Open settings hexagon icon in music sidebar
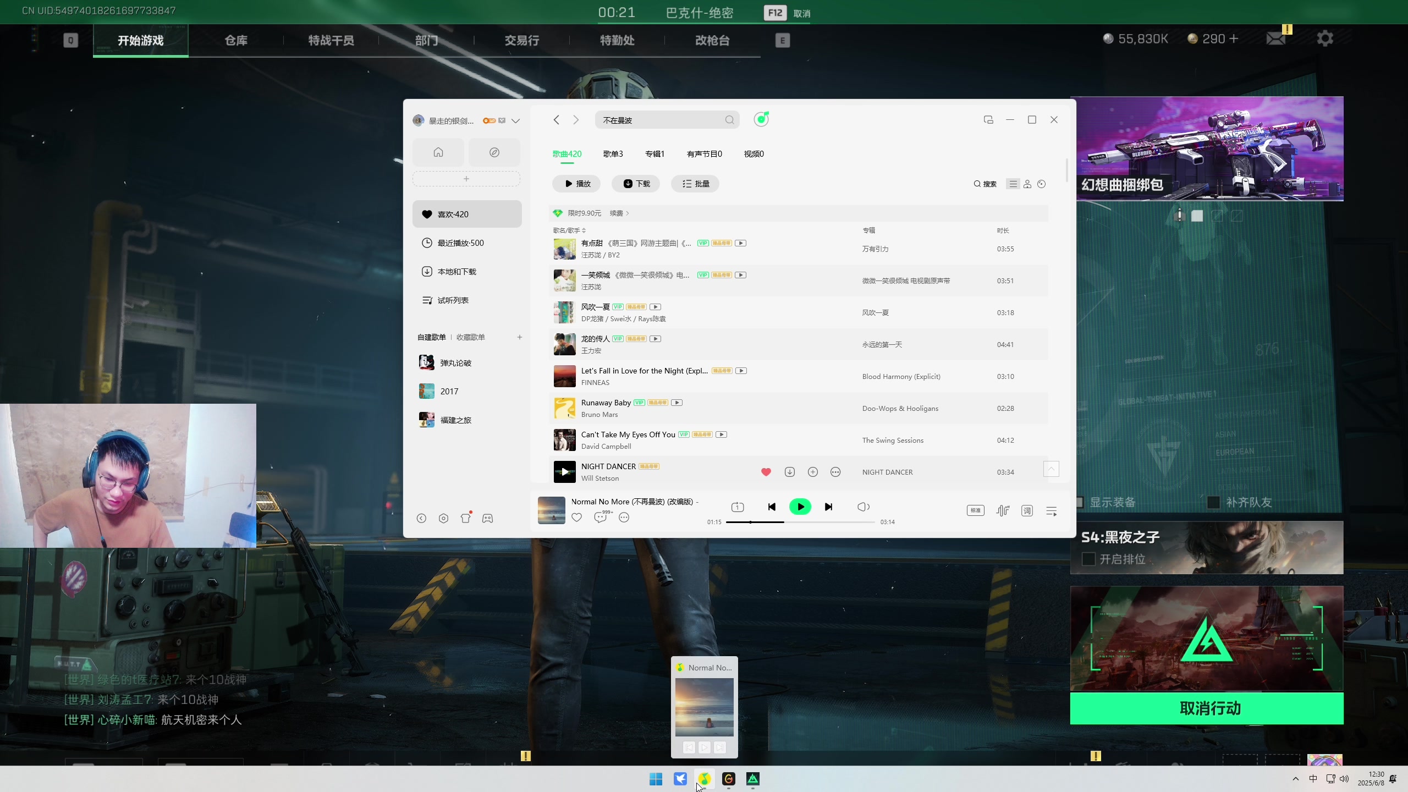This screenshot has width=1408, height=792. coord(444,518)
